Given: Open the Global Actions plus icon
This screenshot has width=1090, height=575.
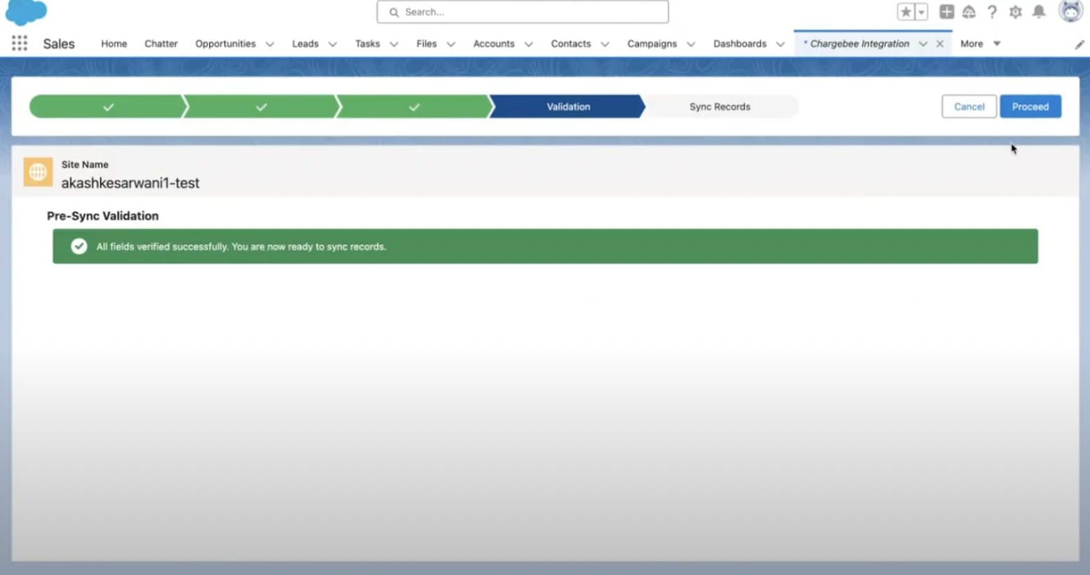Looking at the screenshot, I should (x=946, y=12).
